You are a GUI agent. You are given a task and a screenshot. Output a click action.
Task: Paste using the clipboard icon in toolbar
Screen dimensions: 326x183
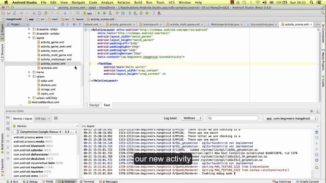[x=45, y=13]
